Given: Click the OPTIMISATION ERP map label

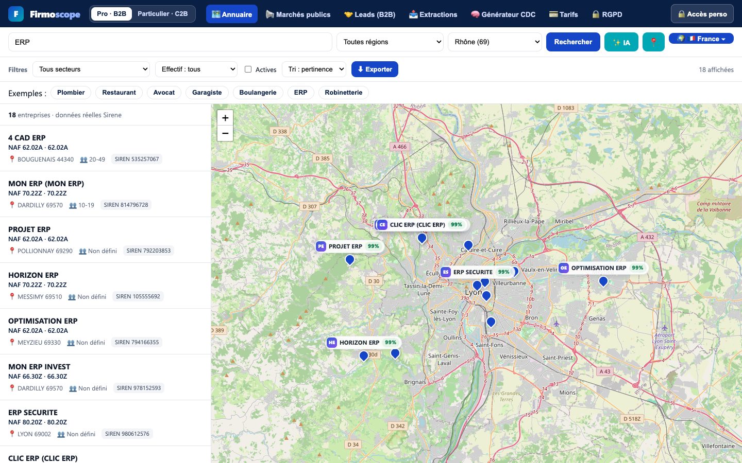Looking at the screenshot, I should (602, 268).
